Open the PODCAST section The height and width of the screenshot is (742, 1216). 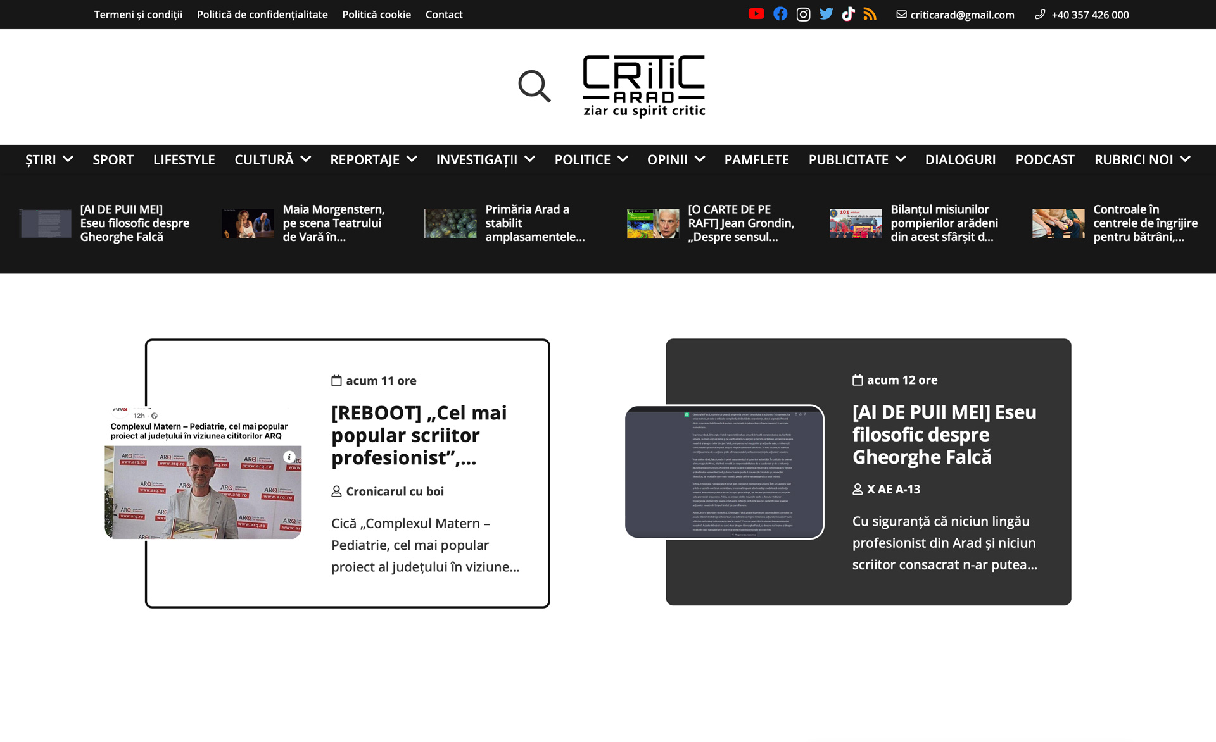(x=1045, y=160)
